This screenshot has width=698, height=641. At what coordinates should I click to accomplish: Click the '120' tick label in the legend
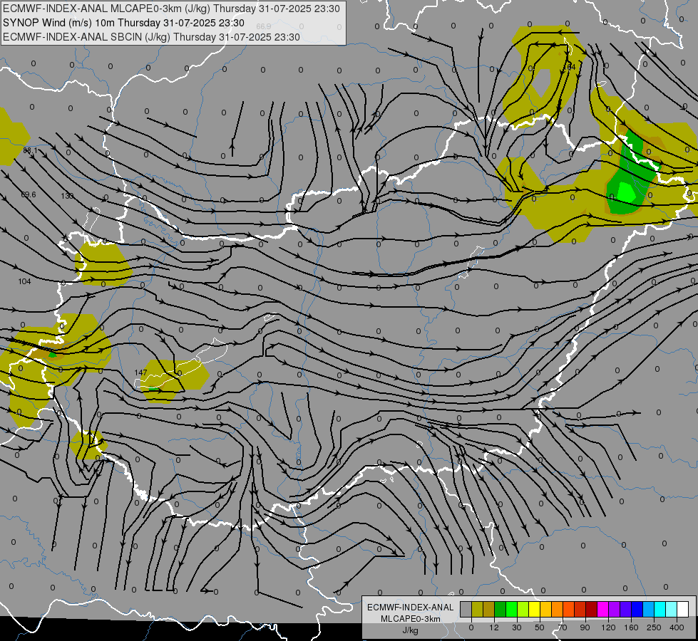[x=608, y=627]
